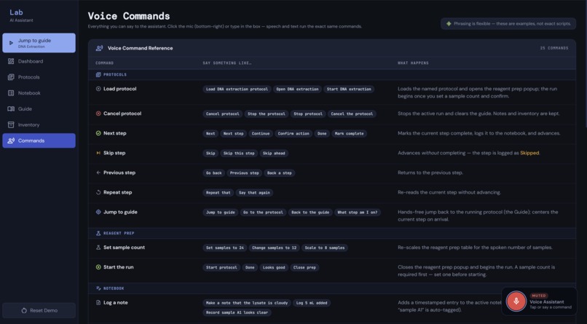Click the 'Repeat that' chip
Viewport: 587px width, 324px height.
point(218,193)
